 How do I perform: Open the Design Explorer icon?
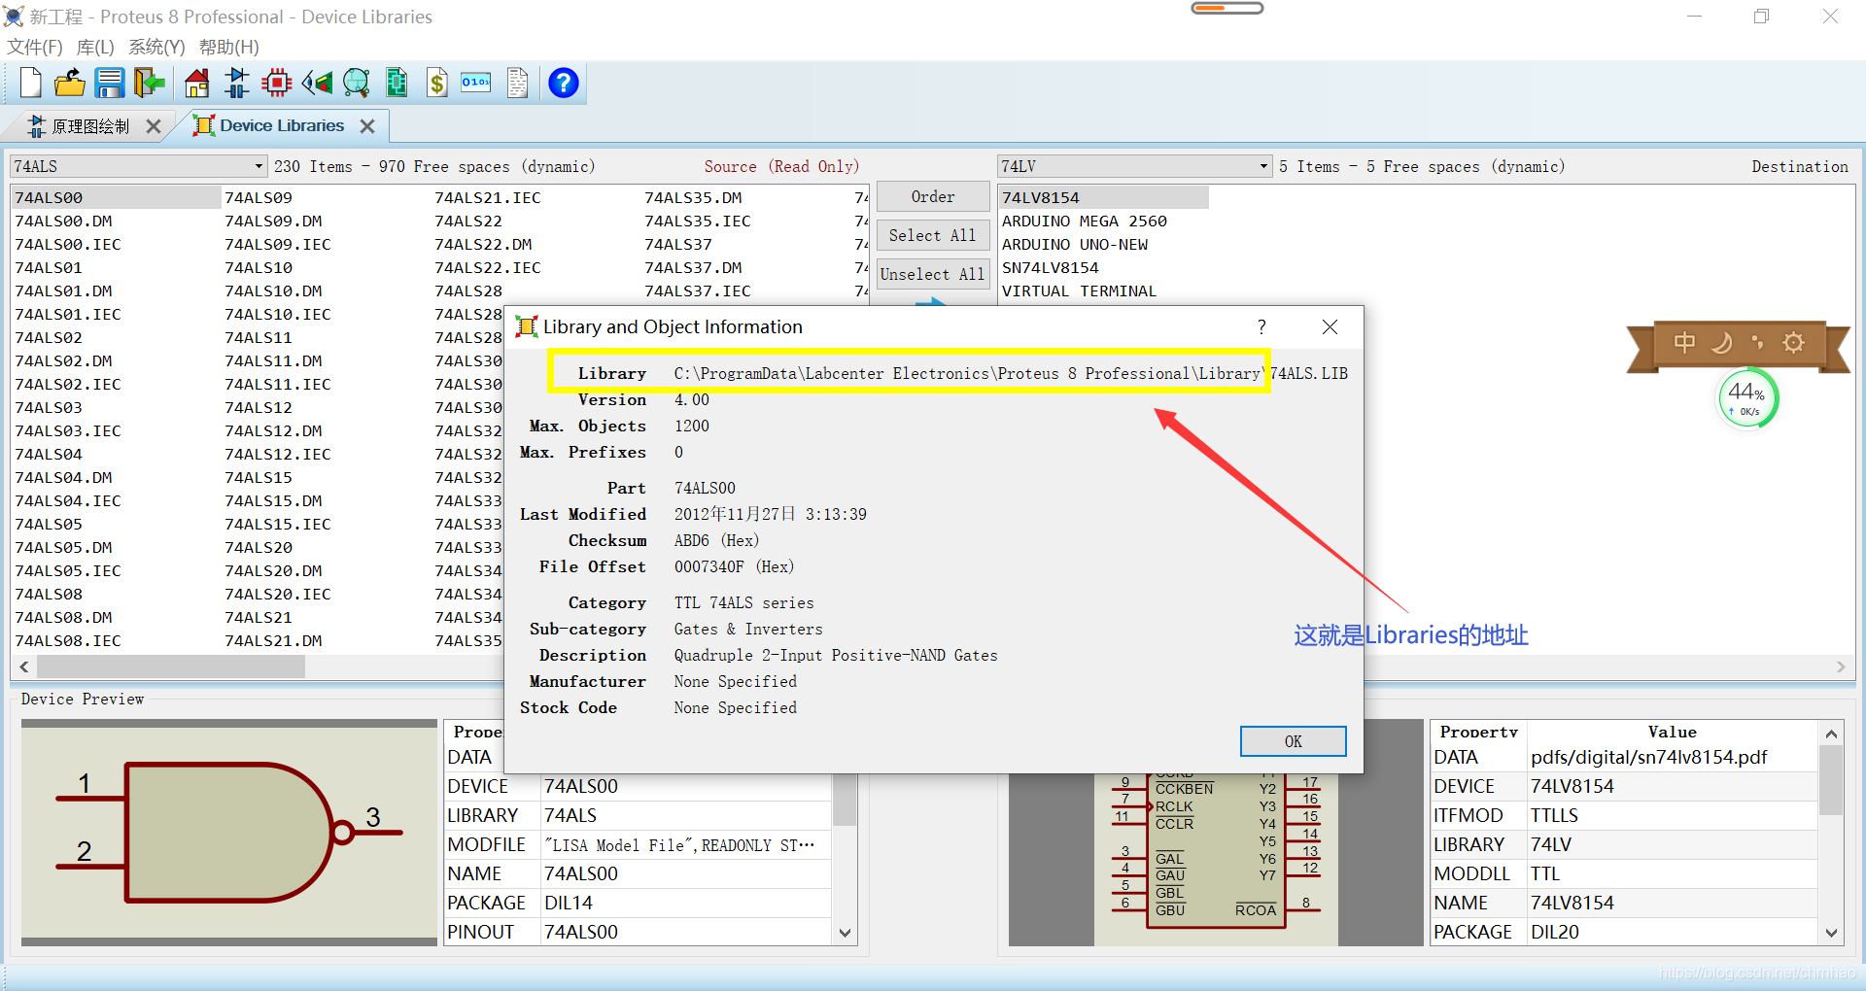point(397,84)
